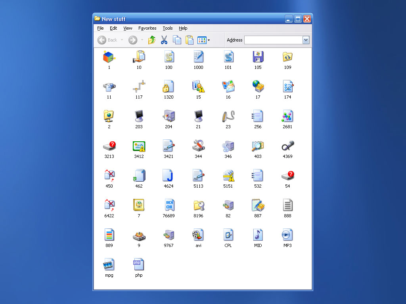This screenshot has width=406, height=304.
Task: Select the padlock document icon labeled 1320
Action: (x=168, y=87)
